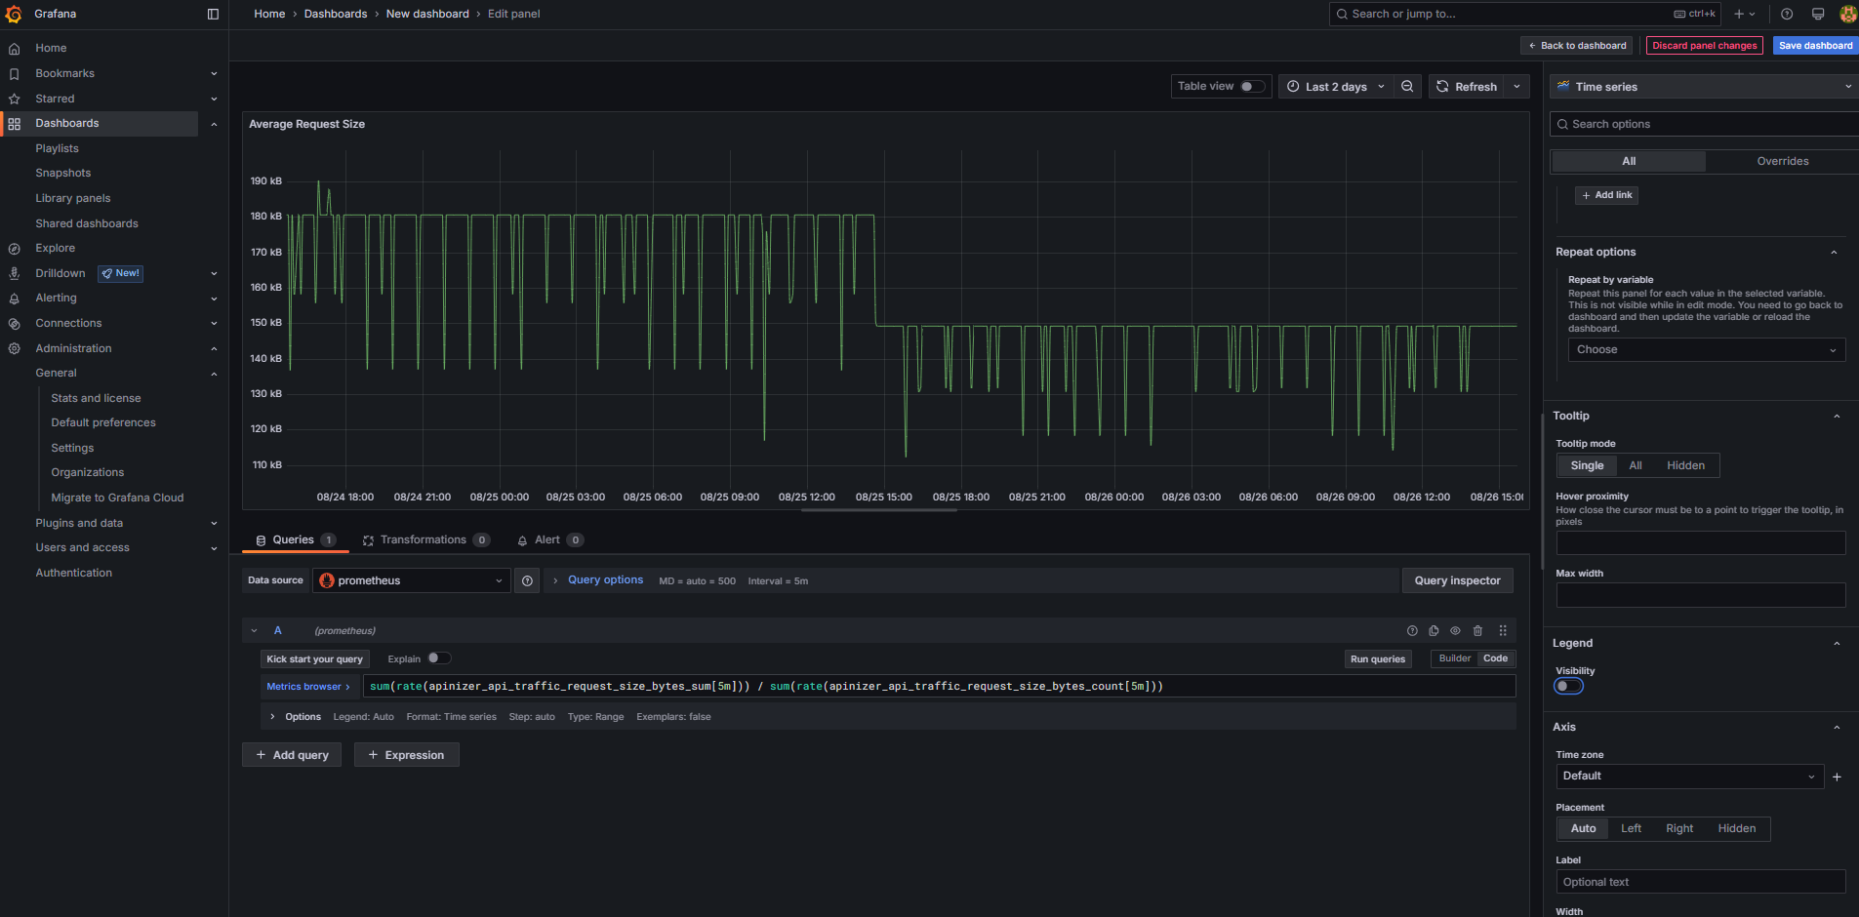
Task: Set axis placement to Right
Action: click(1679, 829)
